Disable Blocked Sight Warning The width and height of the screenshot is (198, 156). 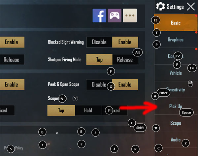99,42
